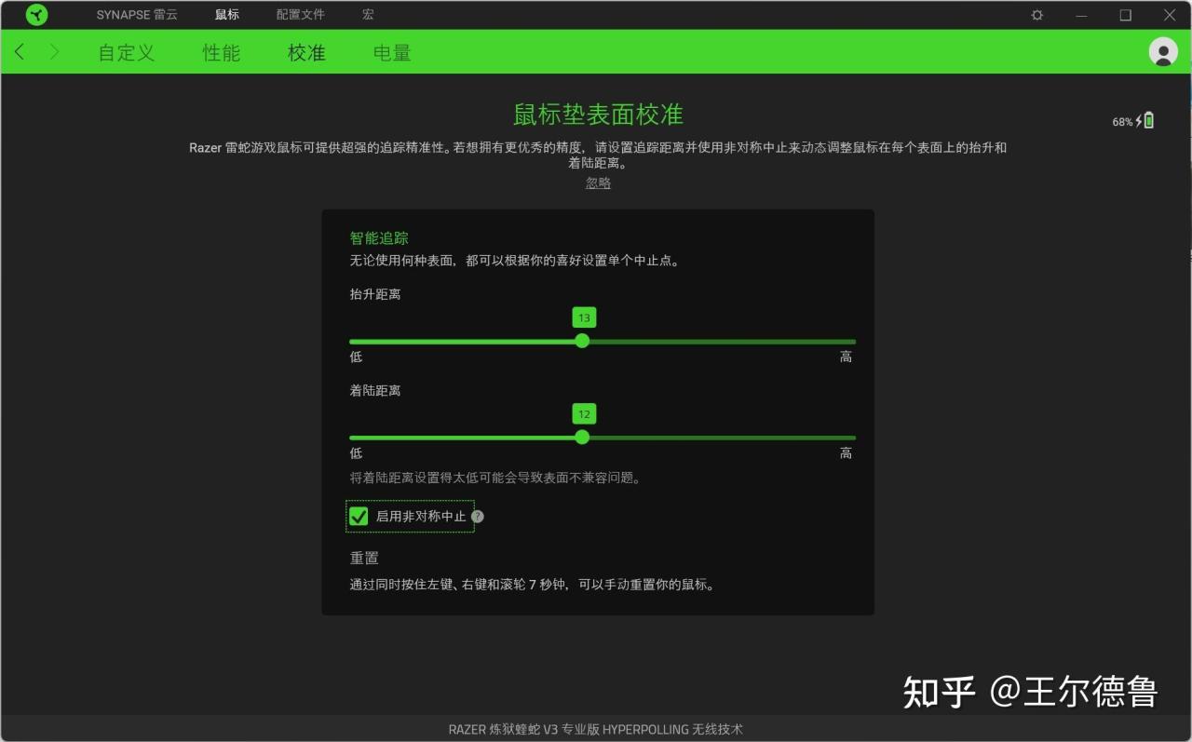The height and width of the screenshot is (742, 1192).
Task: Click the 忽略 link
Action: (x=598, y=183)
